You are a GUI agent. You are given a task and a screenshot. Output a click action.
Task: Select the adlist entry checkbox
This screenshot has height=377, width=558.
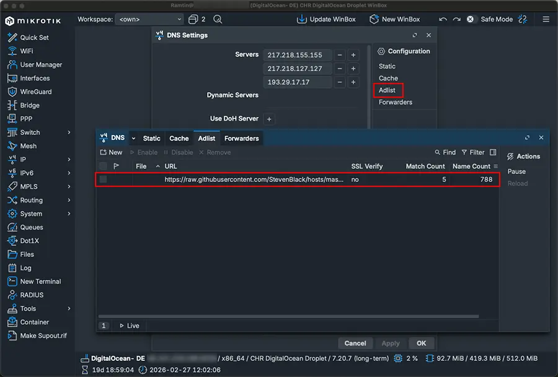[103, 179]
